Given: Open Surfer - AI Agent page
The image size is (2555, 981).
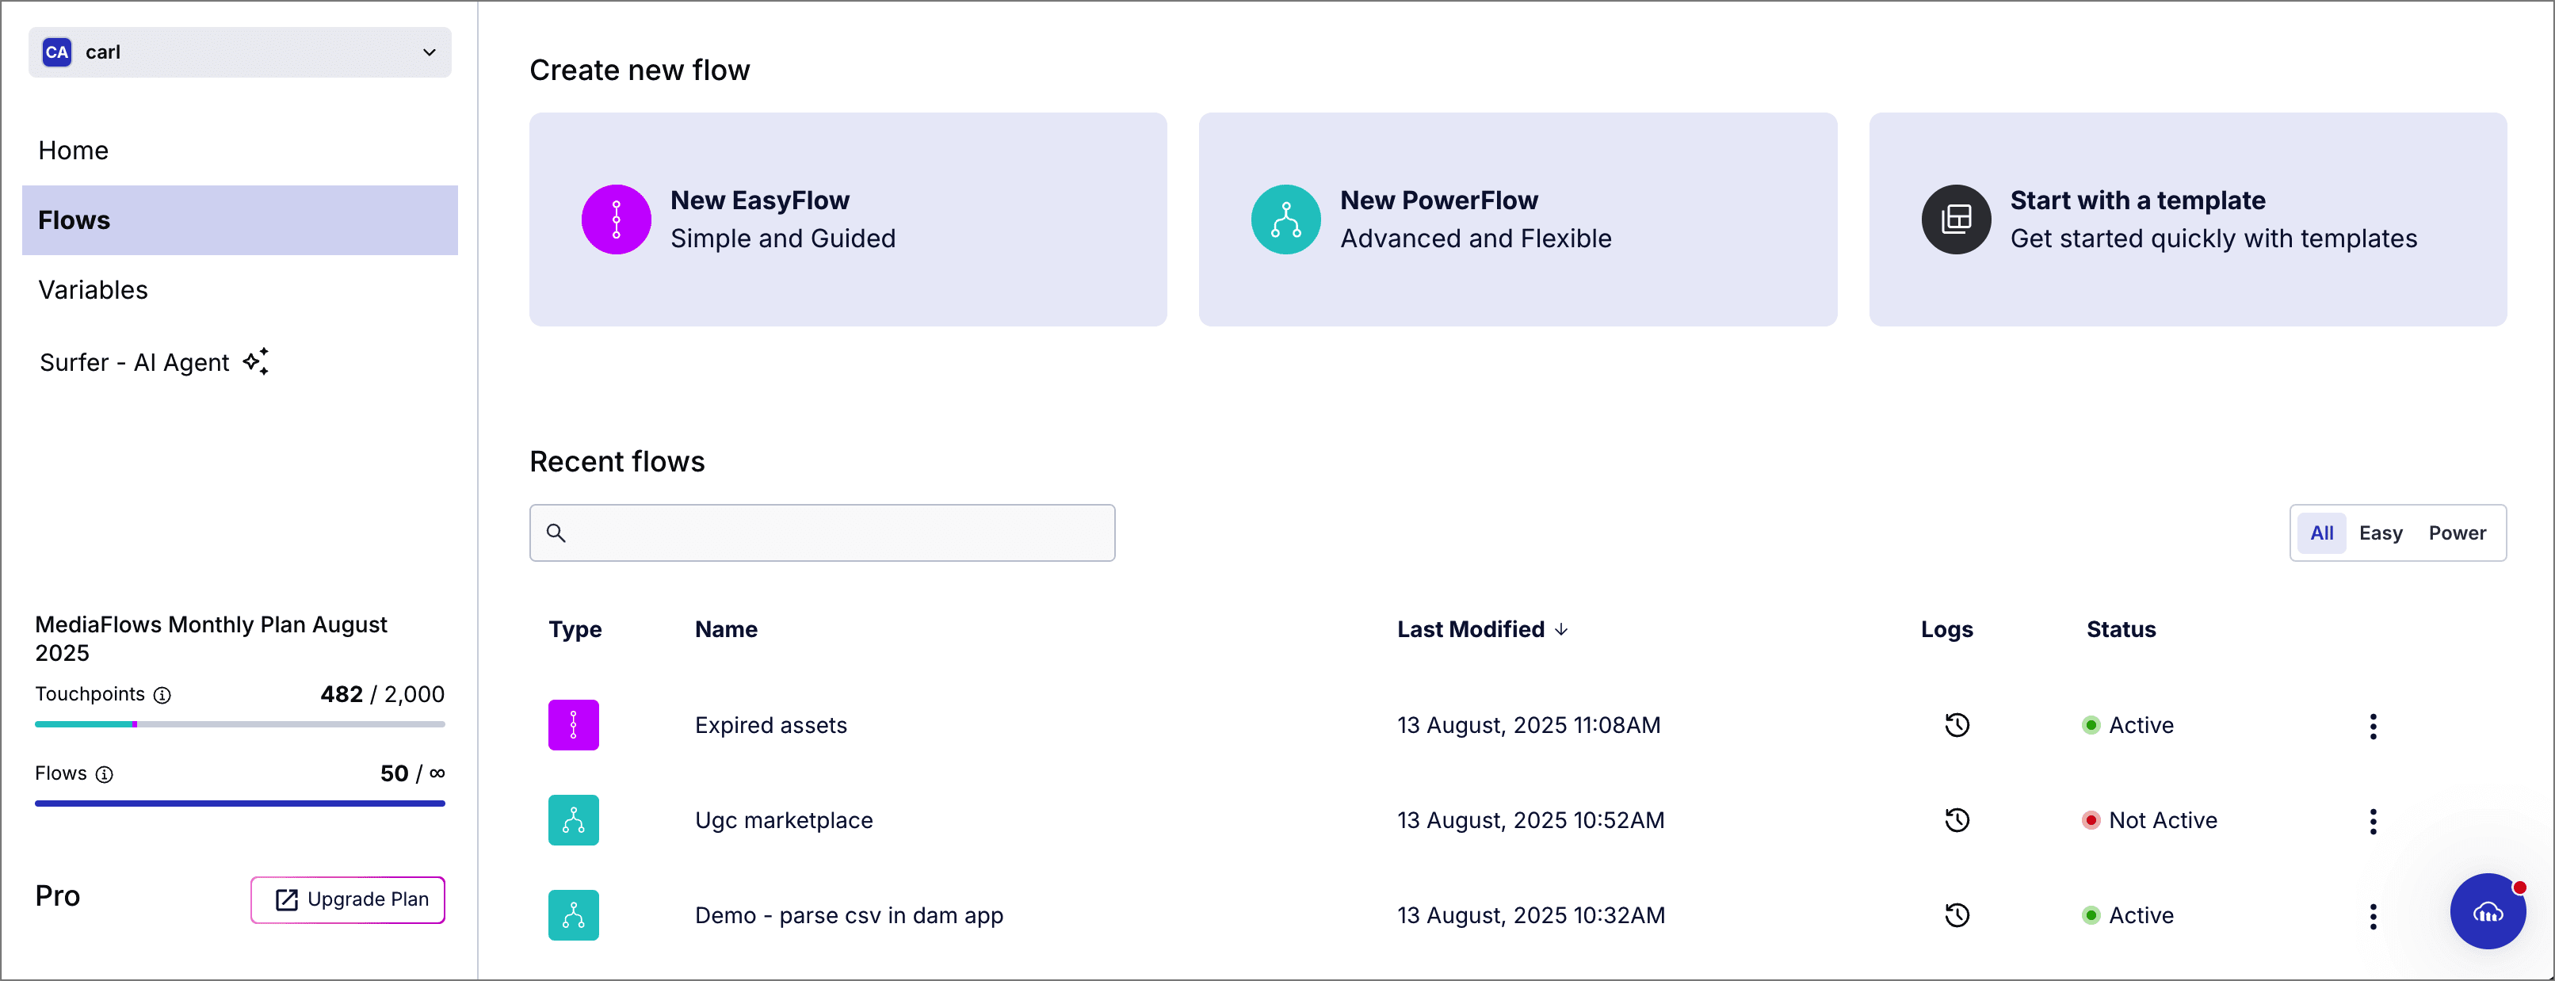Looking at the screenshot, I should (135, 362).
